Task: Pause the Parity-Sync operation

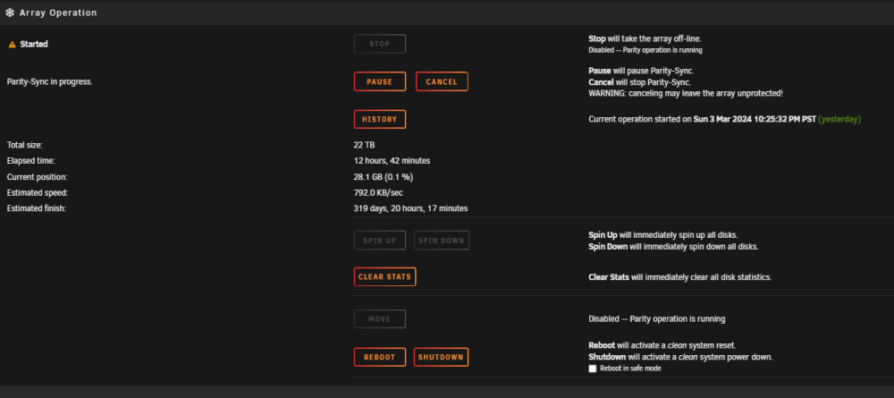Action: point(380,81)
